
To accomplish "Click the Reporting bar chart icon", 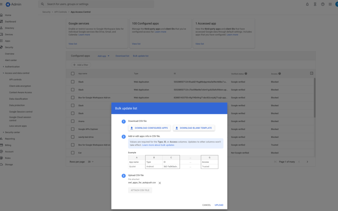I will point(1,139).
